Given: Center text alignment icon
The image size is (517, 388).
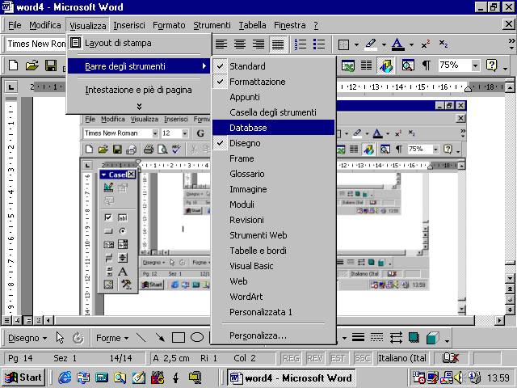Looking at the screenshot, I should 240,44.
